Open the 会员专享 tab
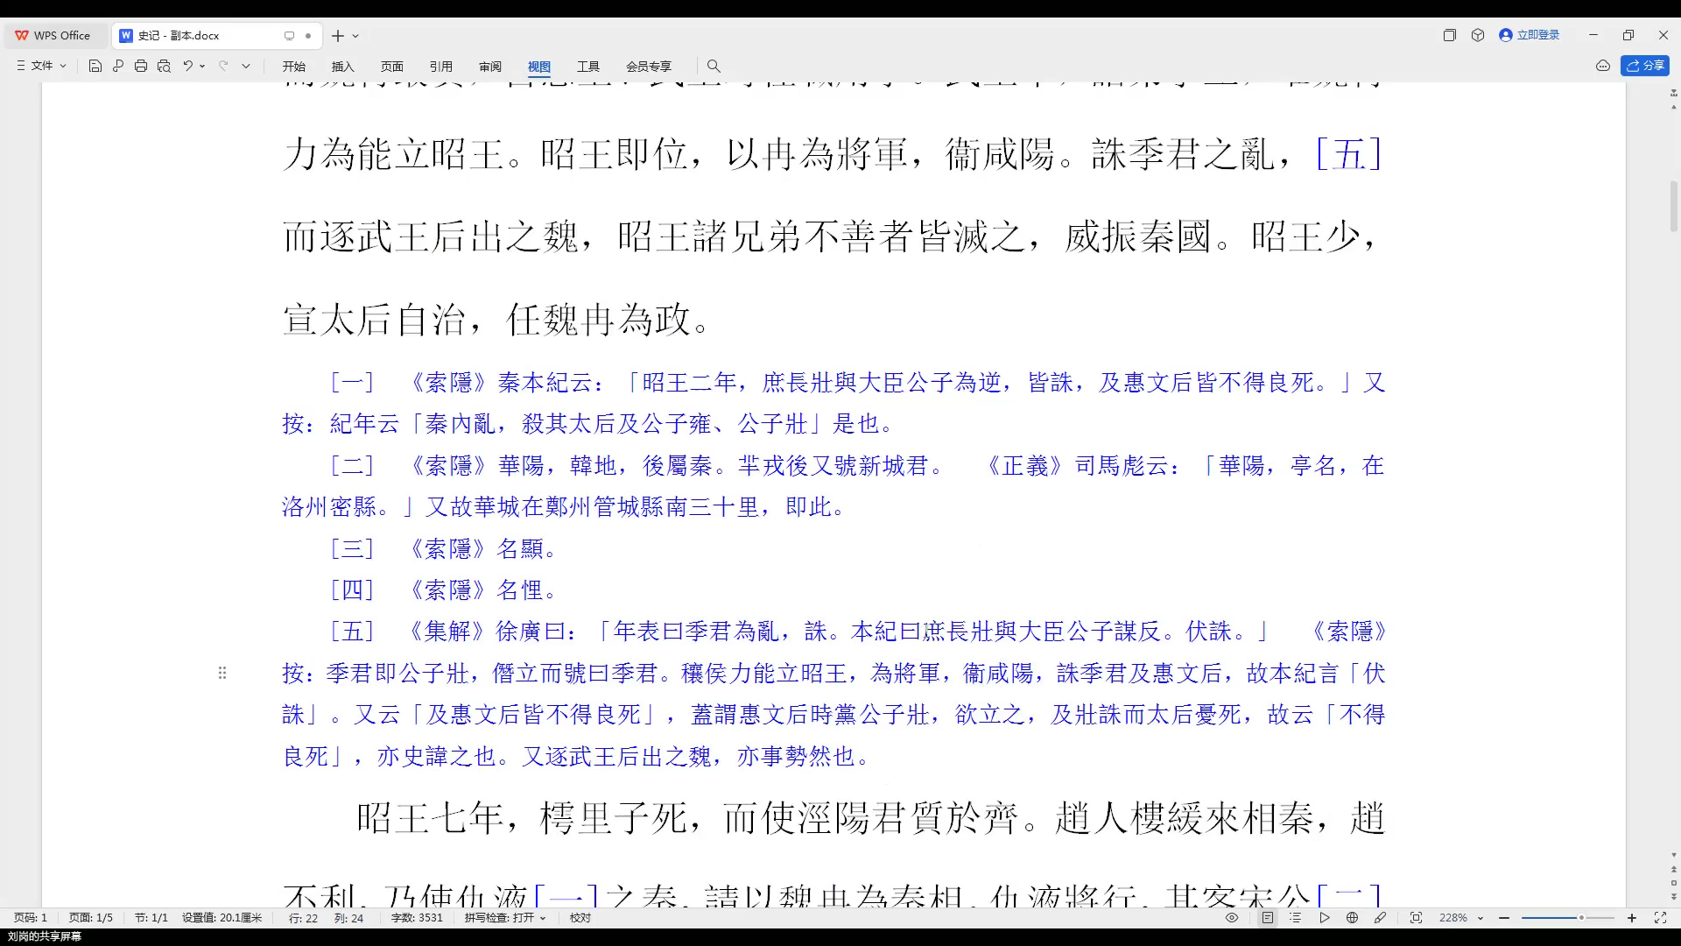This screenshot has height=946, width=1681. pos(649,67)
